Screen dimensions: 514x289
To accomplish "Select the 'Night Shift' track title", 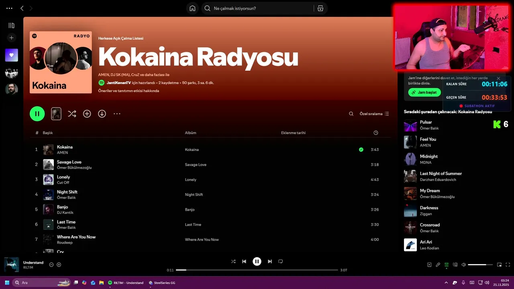I will (67, 192).
